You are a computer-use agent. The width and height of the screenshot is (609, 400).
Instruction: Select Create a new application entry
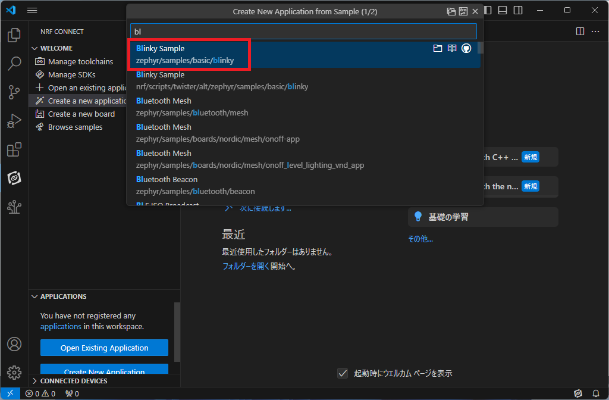coord(78,101)
